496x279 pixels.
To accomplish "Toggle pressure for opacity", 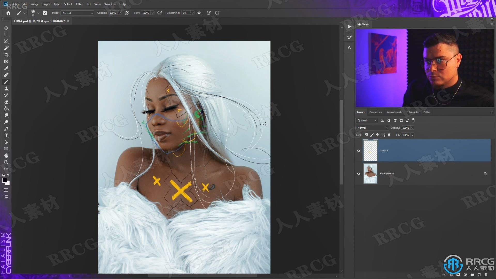I will (x=127, y=13).
